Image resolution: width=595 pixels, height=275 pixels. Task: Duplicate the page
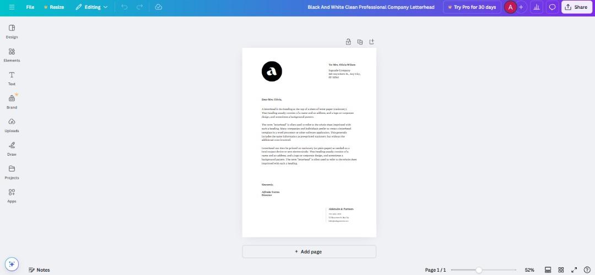[360, 42]
